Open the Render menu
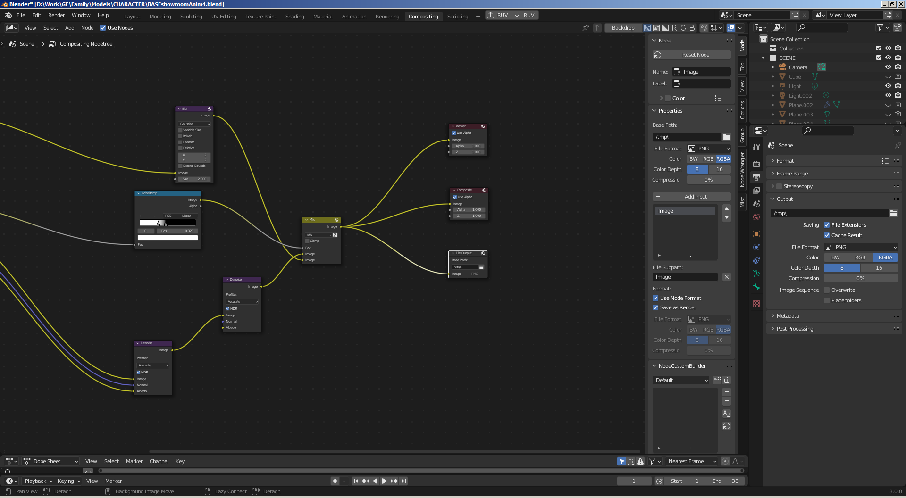Screen dimensions: 906x498 (x=56, y=15)
